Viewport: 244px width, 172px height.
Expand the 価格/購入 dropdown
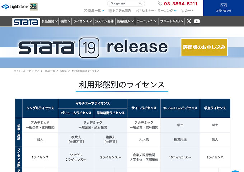tap(125, 21)
